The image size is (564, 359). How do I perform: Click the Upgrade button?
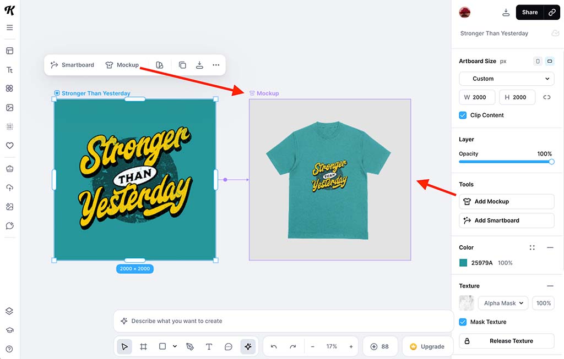tap(428, 346)
